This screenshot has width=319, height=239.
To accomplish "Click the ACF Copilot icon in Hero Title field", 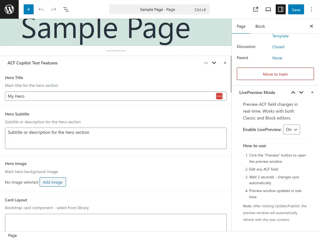I will tap(219, 96).
